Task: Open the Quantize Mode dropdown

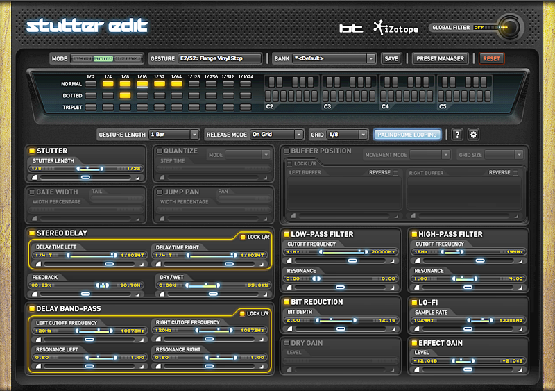Action: coord(248,155)
